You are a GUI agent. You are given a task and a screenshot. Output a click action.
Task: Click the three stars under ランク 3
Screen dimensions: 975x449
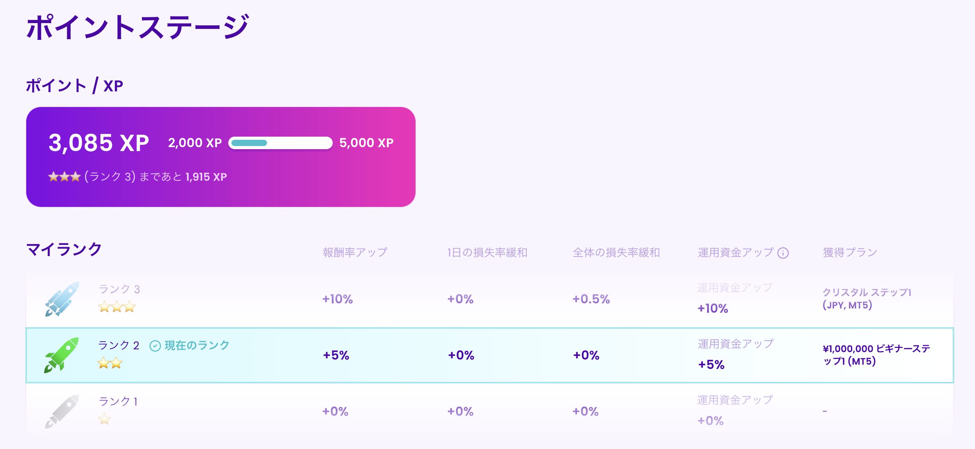[117, 307]
